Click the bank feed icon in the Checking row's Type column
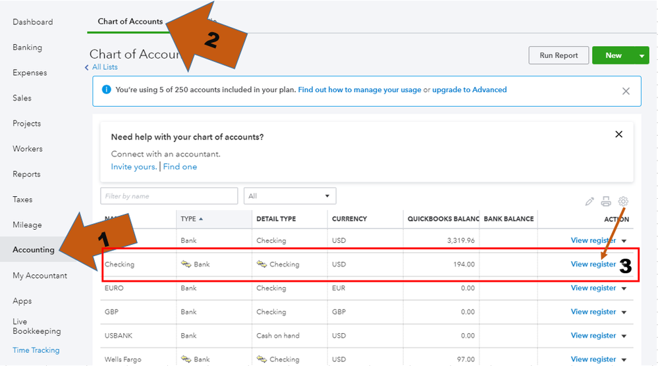 (x=186, y=264)
